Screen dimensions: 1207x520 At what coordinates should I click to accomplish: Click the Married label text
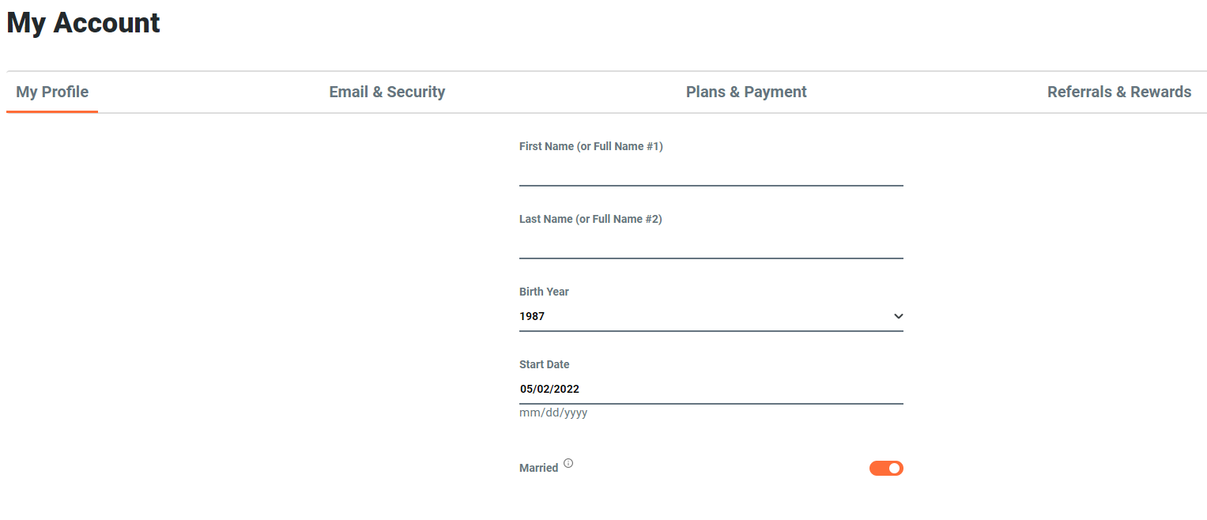538,468
